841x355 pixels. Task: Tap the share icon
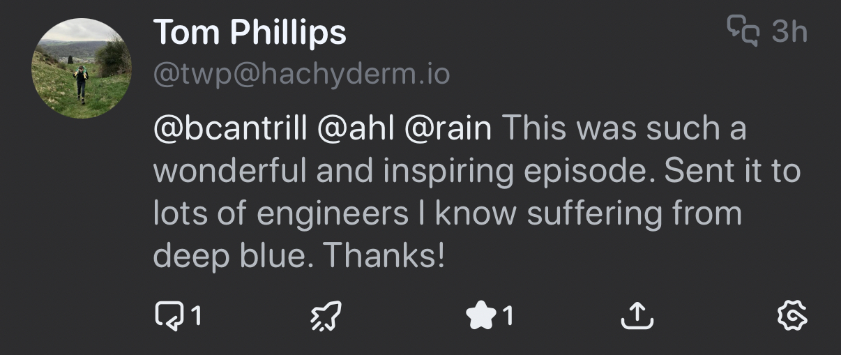click(x=637, y=318)
